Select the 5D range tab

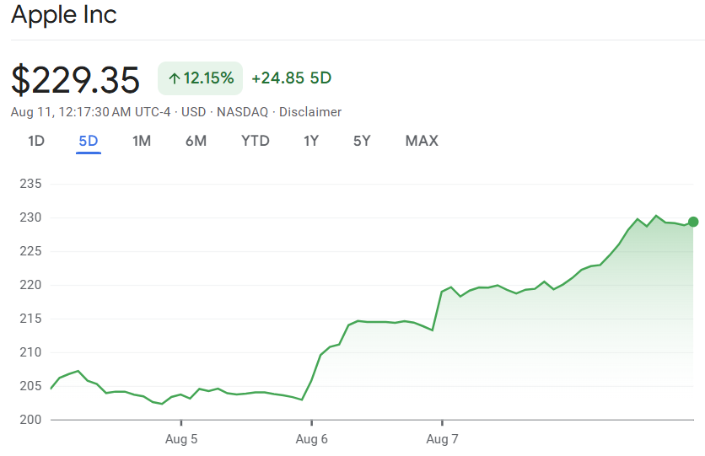point(89,141)
